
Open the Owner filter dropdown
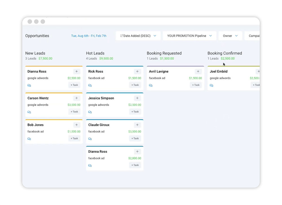(230, 36)
